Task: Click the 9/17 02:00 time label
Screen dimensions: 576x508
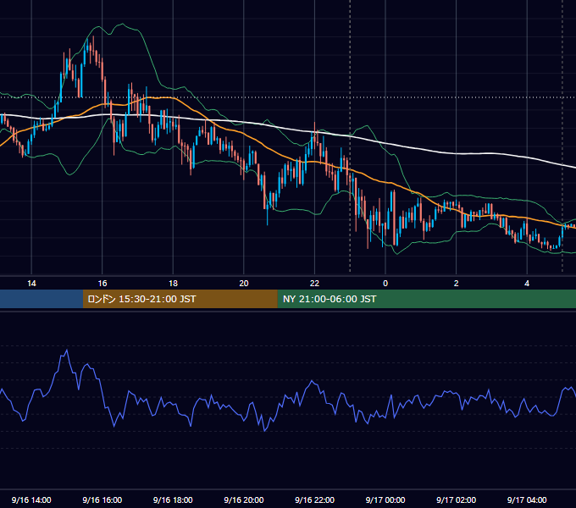Action: (457, 500)
